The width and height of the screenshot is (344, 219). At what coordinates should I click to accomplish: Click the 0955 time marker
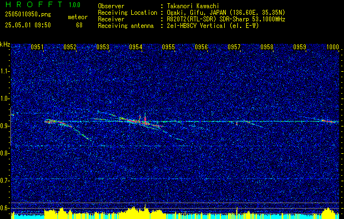pos(168,47)
